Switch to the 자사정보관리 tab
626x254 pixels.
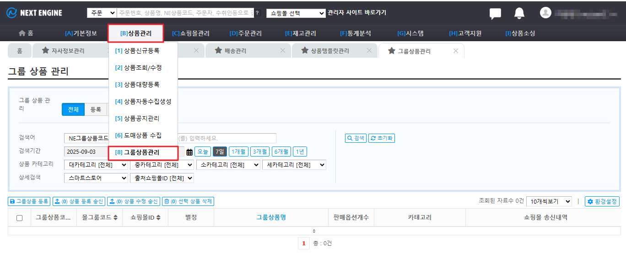coord(68,51)
